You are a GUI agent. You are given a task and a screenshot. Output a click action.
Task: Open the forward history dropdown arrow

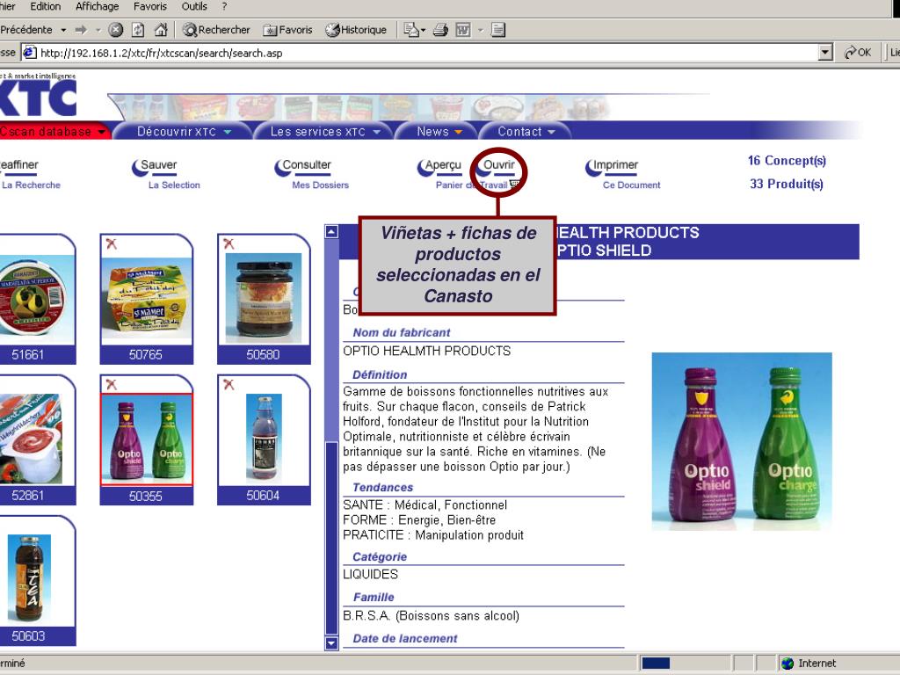[x=98, y=30]
